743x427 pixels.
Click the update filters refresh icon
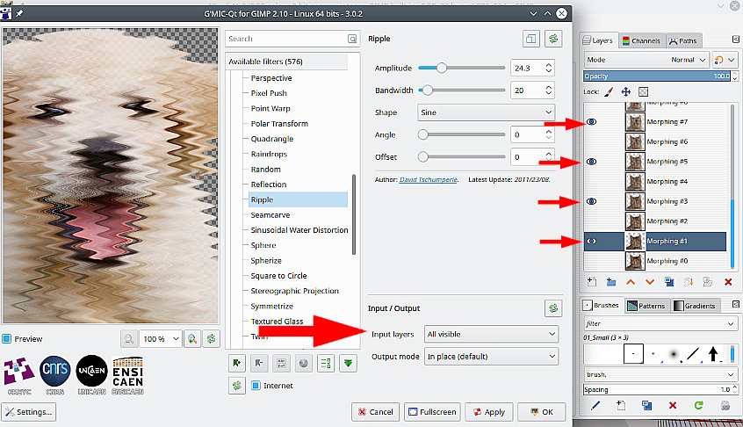tap(236, 386)
